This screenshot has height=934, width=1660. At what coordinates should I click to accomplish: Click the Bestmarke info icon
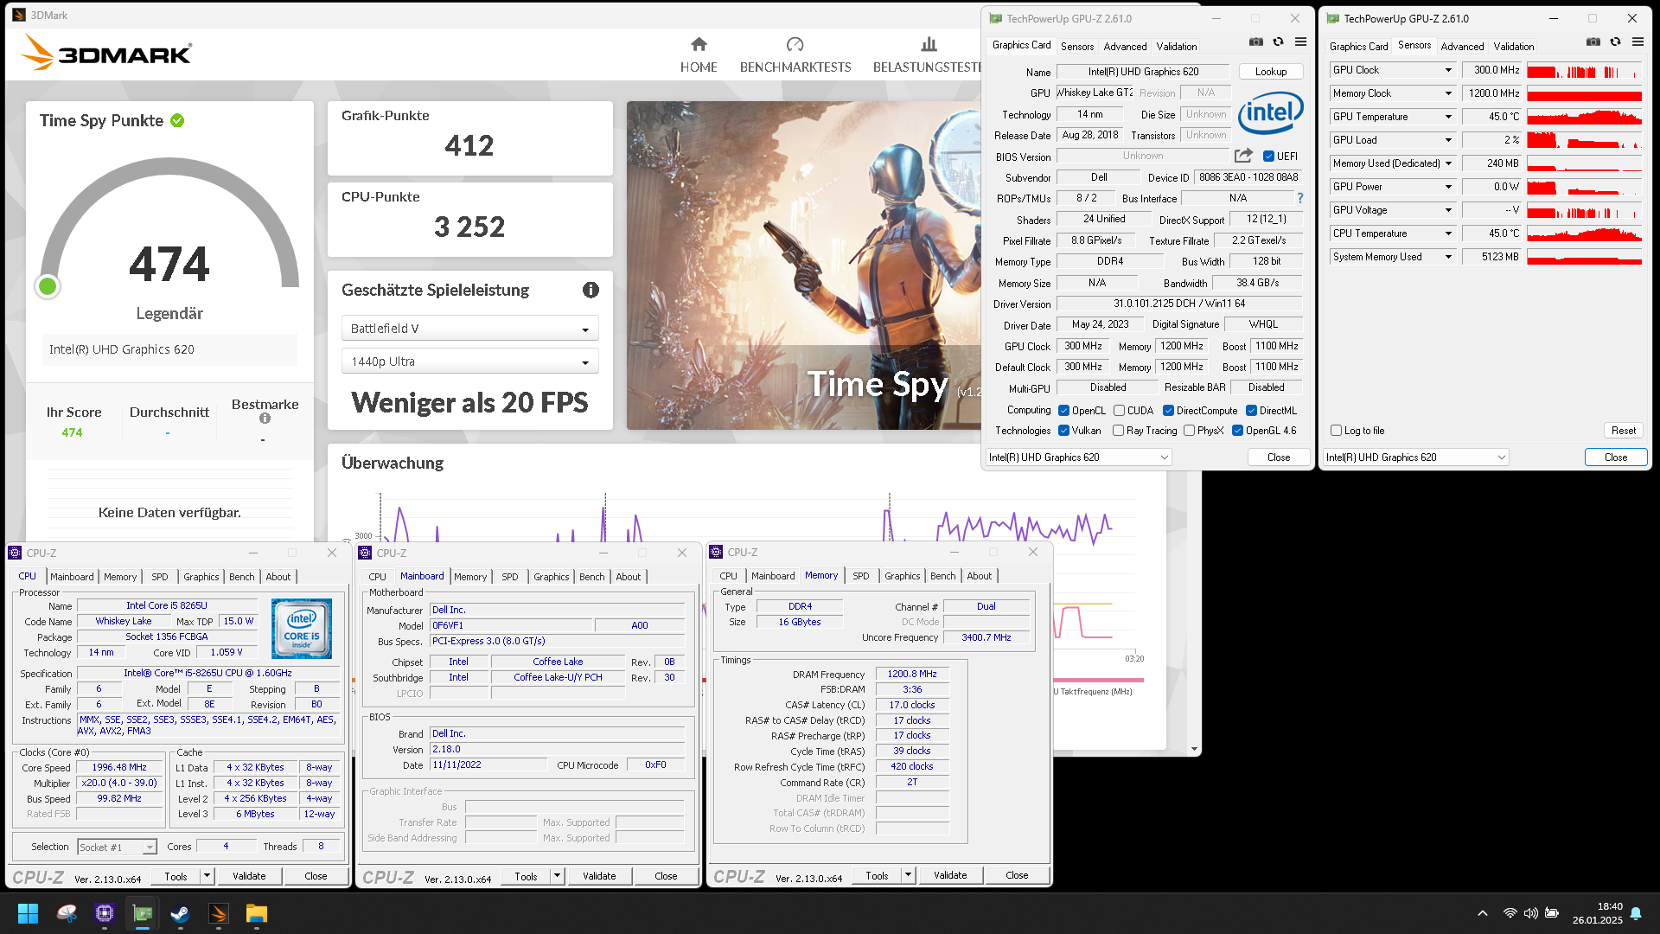click(x=265, y=419)
